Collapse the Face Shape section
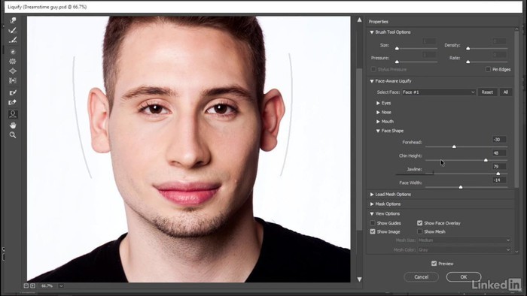 (x=378, y=131)
